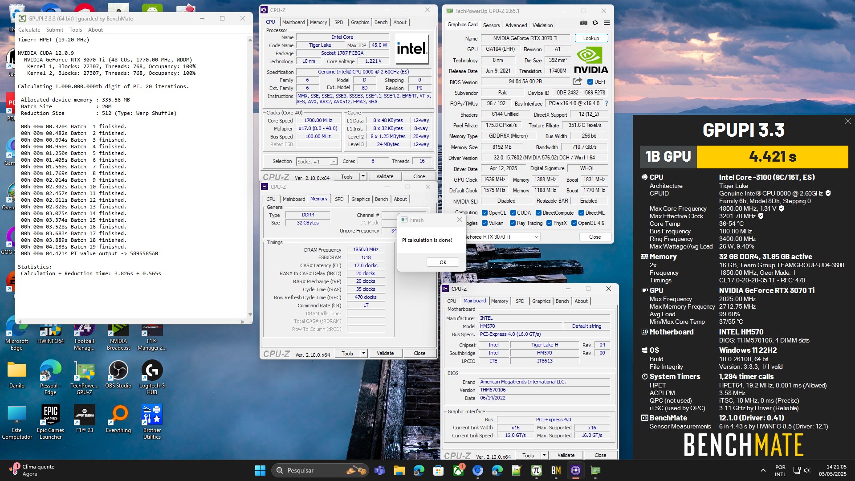The height and width of the screenshot is (481, 855).
Task: Click the Close button in GPU-Z
Action: point(595,237)
